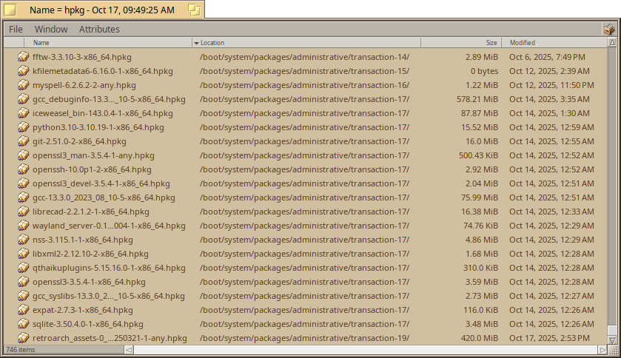621x358 pixels.
Task: Select the python3.10-3.10.19-1 file name
Action: [x=98, y=127]
